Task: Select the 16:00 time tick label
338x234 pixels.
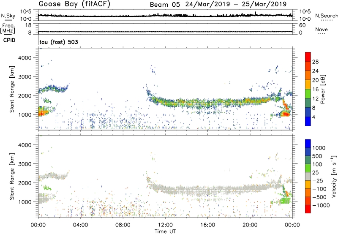Action: pyautogui.click(x=207, y=225)
